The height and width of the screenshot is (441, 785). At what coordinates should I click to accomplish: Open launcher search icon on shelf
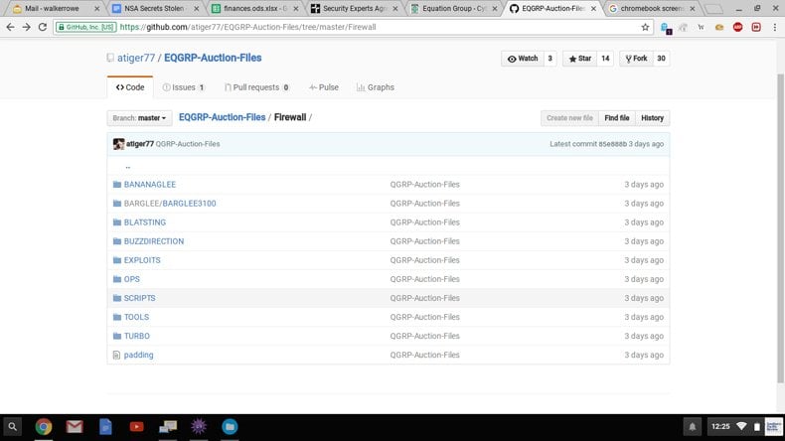click(x=13, y=427)
